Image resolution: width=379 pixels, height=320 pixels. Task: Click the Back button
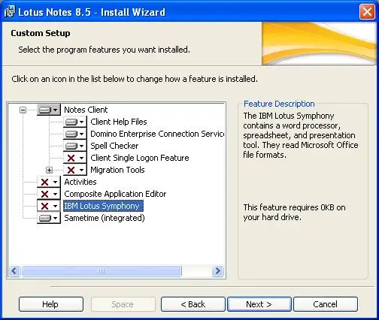coord(193,304)
